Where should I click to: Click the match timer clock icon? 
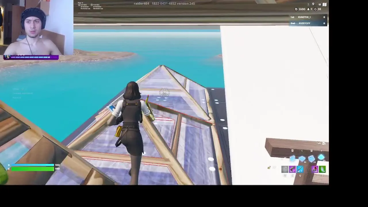(x=296, y=9)
